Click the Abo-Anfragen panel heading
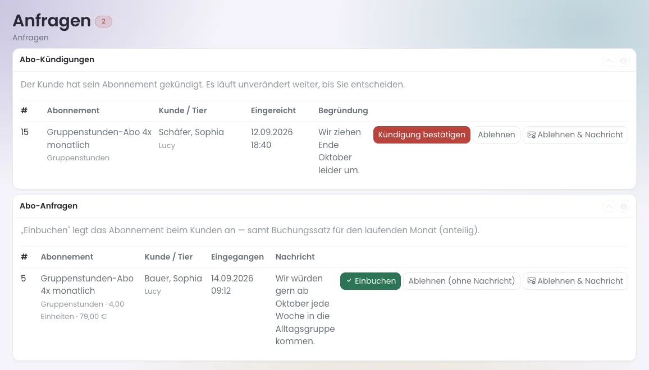 click(x=48, y=206)
